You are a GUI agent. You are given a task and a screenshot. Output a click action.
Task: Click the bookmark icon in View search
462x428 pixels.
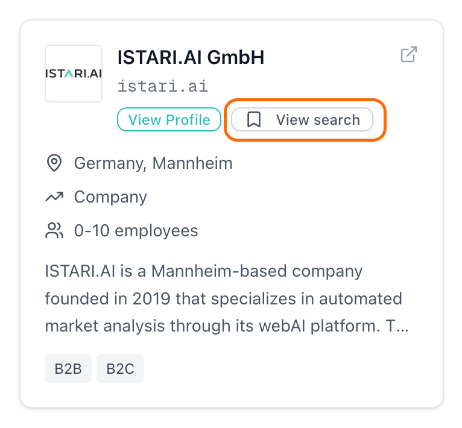coord(254,120)
